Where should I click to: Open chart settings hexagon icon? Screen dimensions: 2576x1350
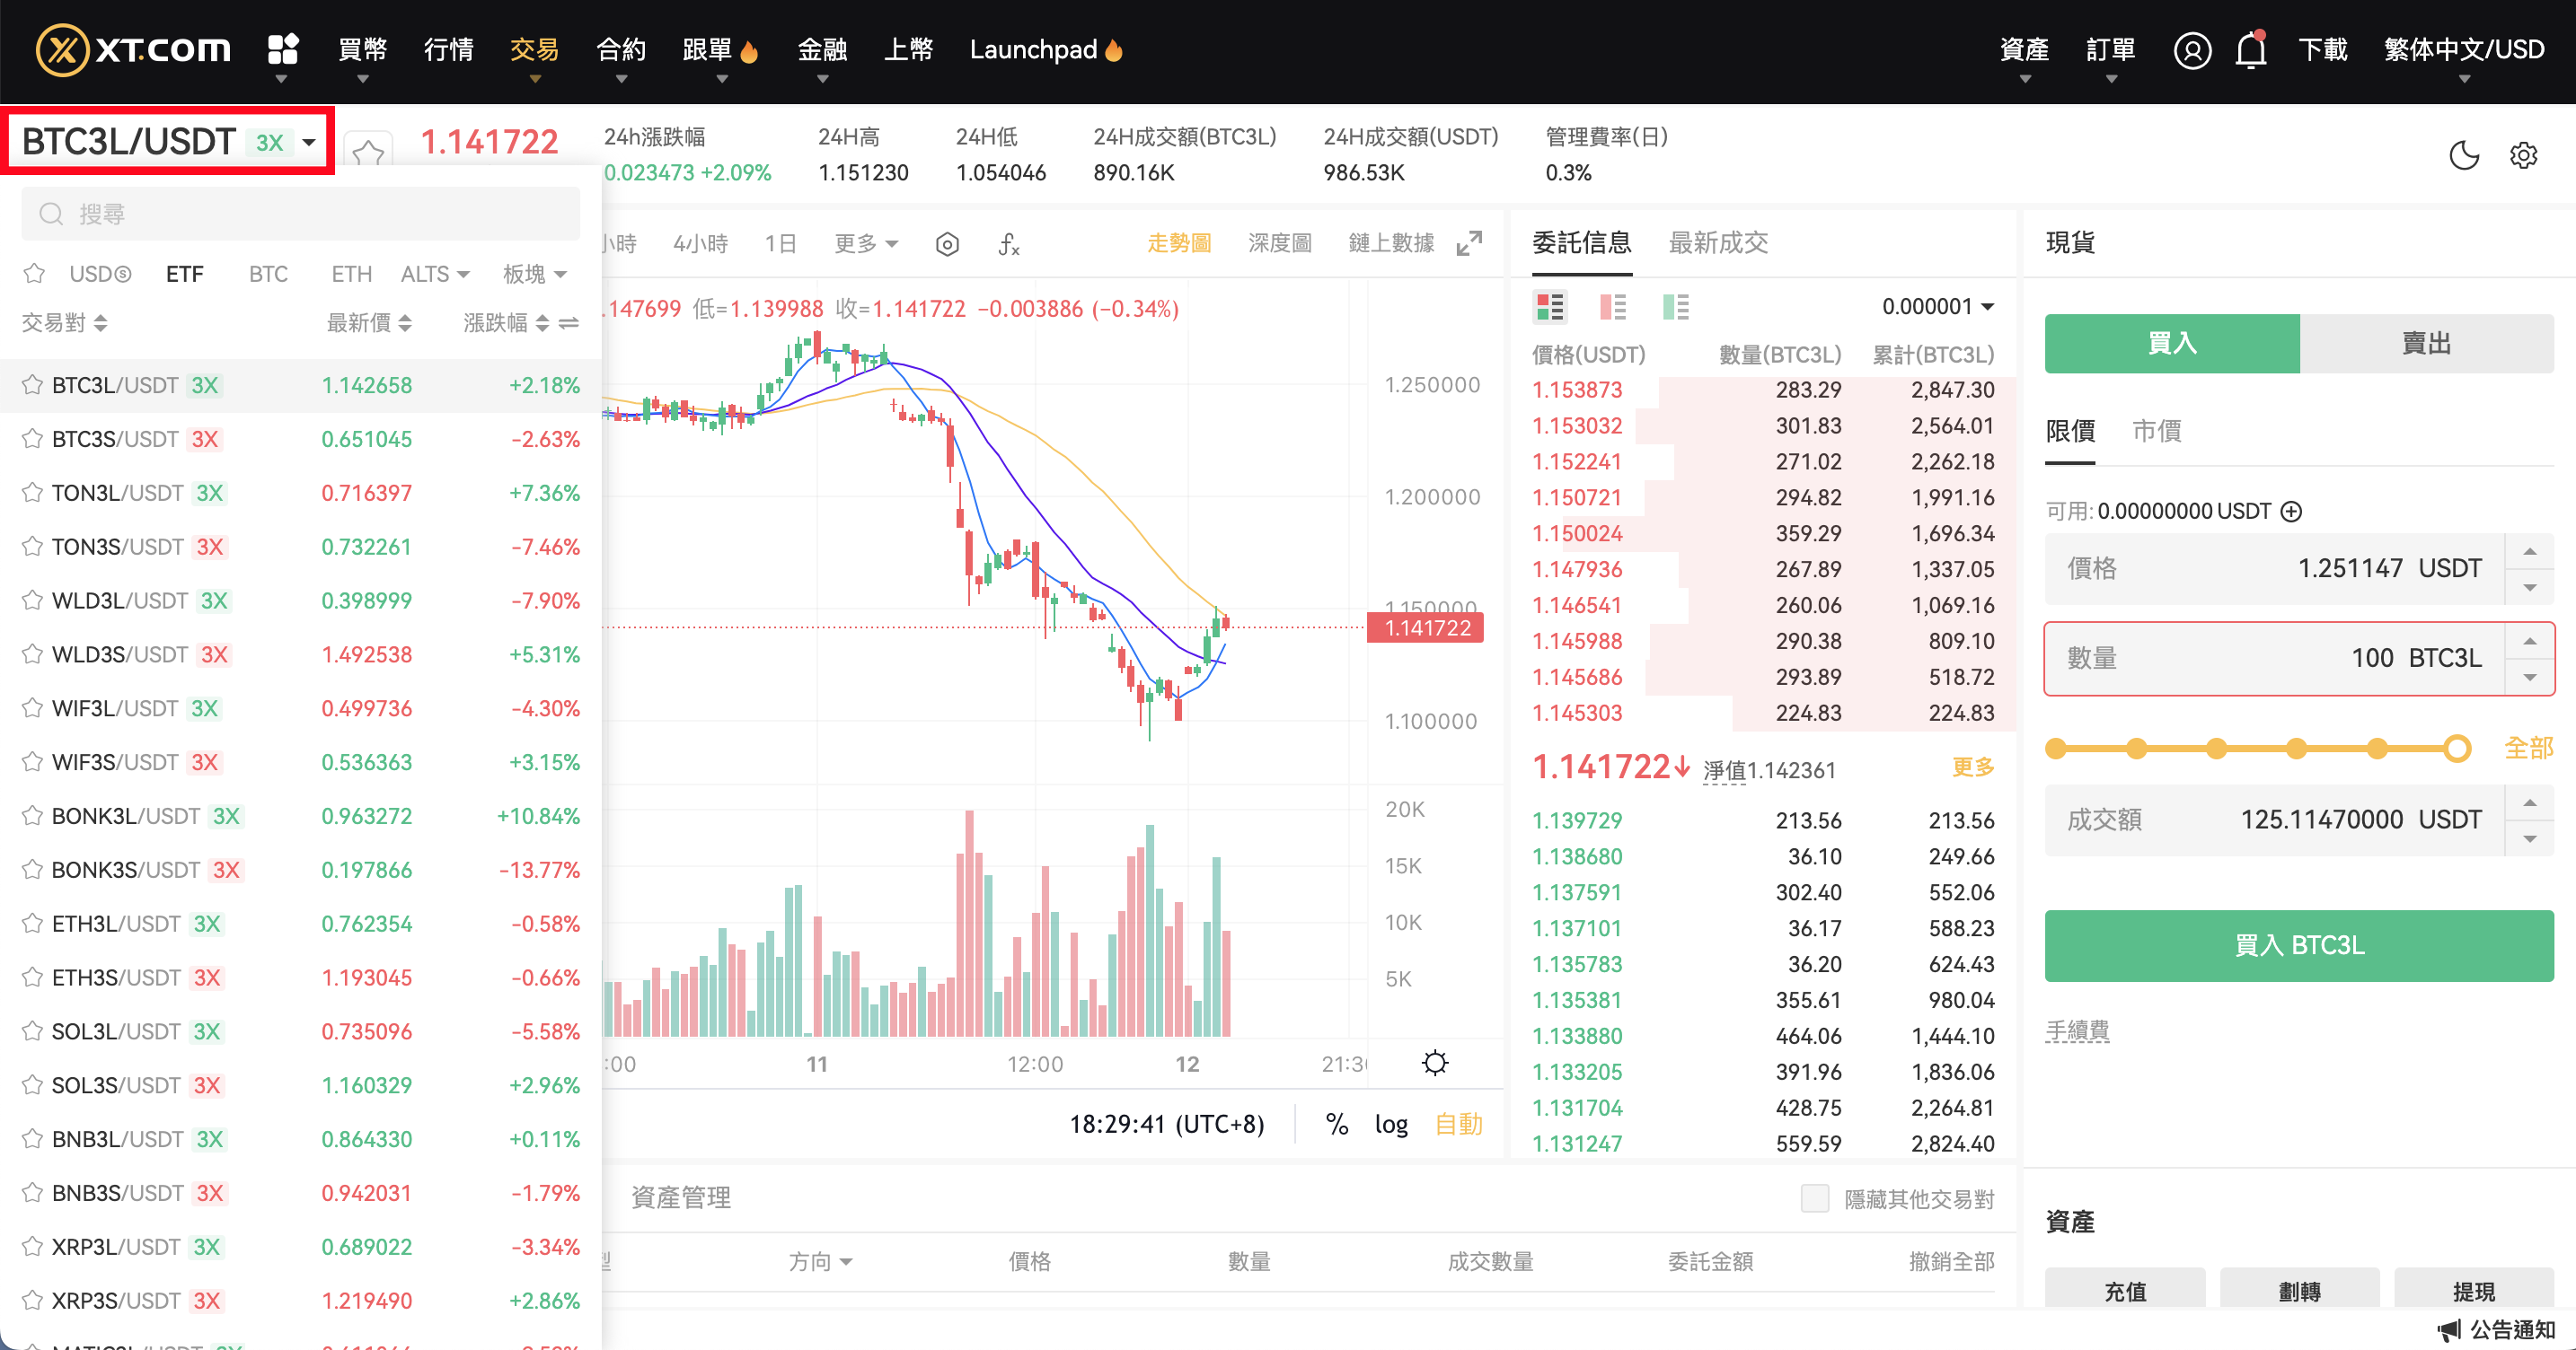pyautogui.click(x=947, y=244)
